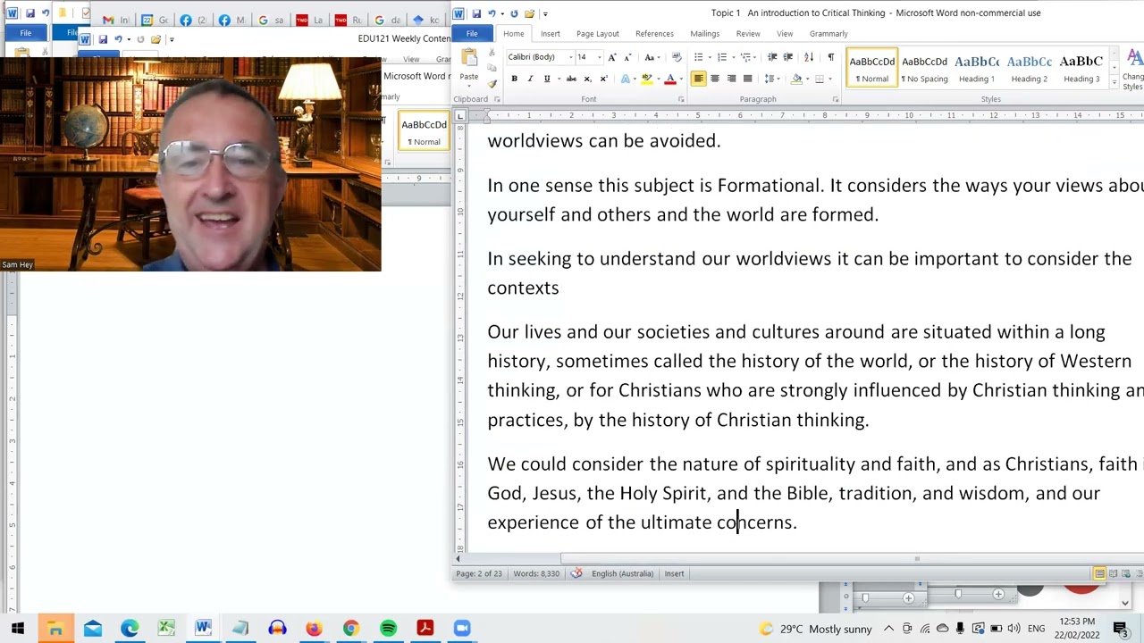The width and height of the screenshot is (1144, 643).
Task: Click the Decrease Indent icon
Action: (773, 57)
